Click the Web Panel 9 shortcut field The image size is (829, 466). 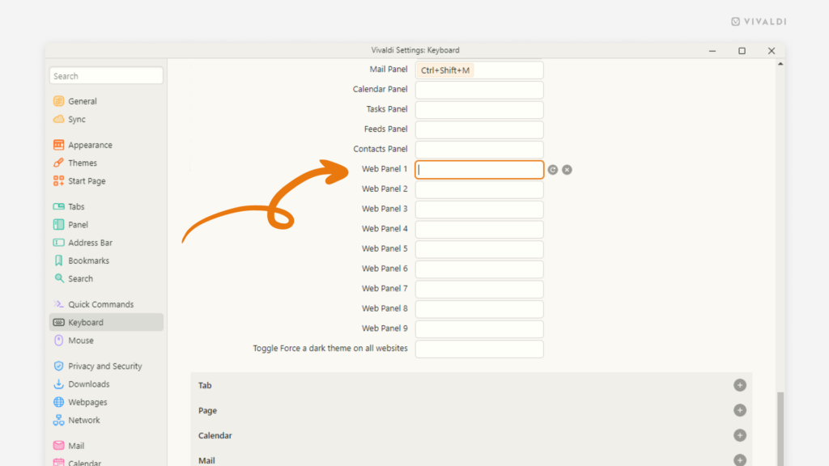[x=479, y=329]
